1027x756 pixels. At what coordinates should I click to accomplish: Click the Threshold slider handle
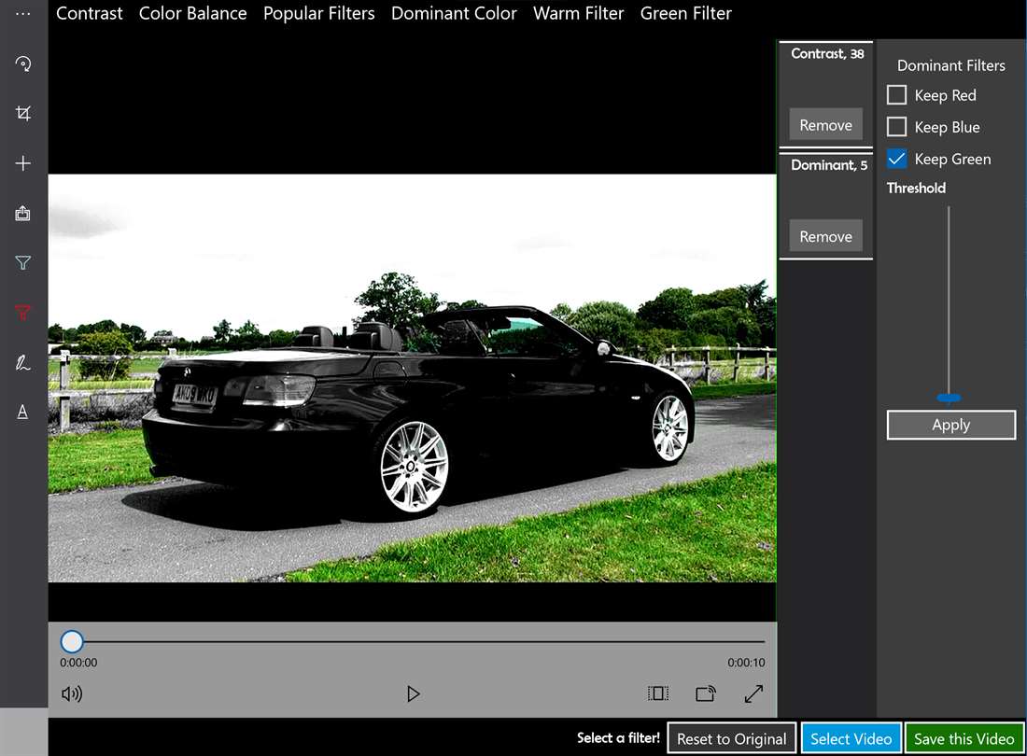949,398
